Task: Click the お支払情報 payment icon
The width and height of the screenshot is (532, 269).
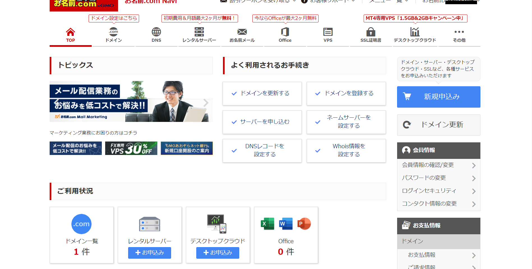Action: (x=406, y=225)
